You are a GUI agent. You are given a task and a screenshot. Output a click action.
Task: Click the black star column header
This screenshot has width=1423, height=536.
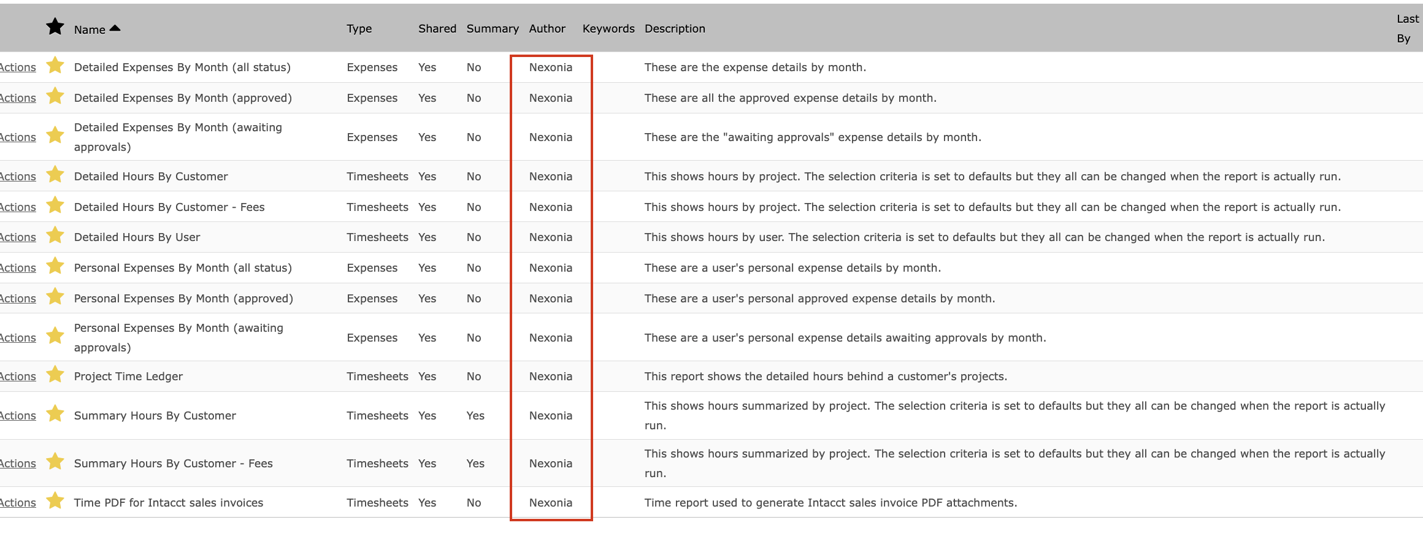[55, 27]
